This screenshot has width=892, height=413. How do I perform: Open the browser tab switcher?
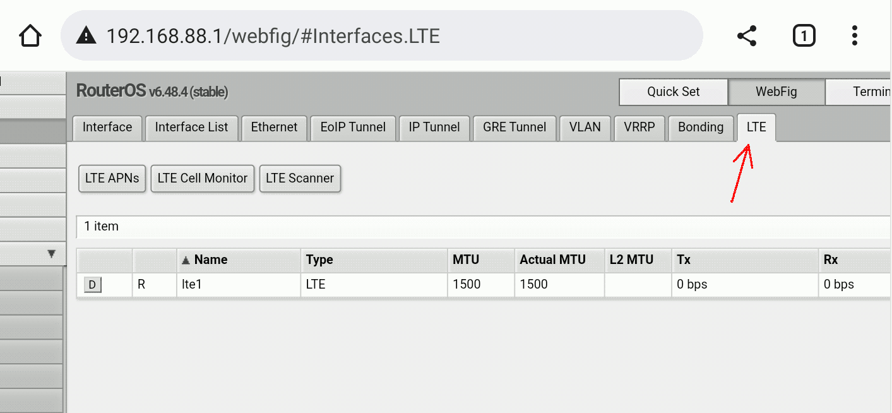coord(804,36)
